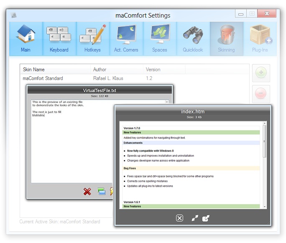Click scroll up arrow in VirtualTestFile text area
The image size is (286, 243).
[167, 102]
